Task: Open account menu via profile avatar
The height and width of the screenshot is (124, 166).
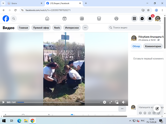Action: tap(158, 19)
